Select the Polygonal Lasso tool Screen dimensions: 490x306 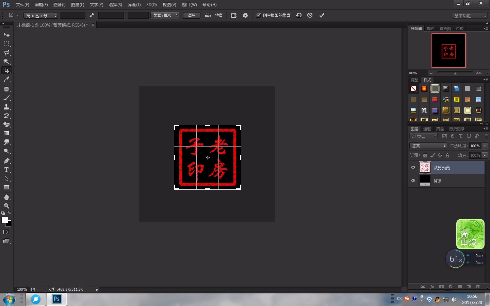tap(6, 53)
